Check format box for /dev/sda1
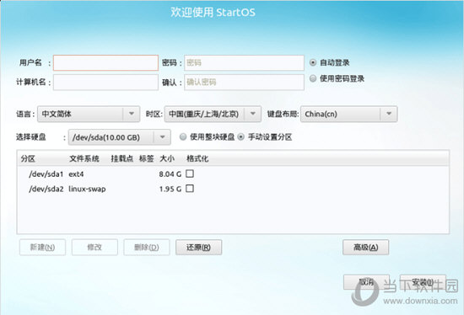 pos(190,174)
